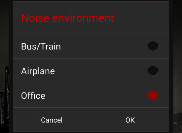Choose the Office text label
Image resolution: width=182 pixels, height=133 pixels.
pos(33,95)
